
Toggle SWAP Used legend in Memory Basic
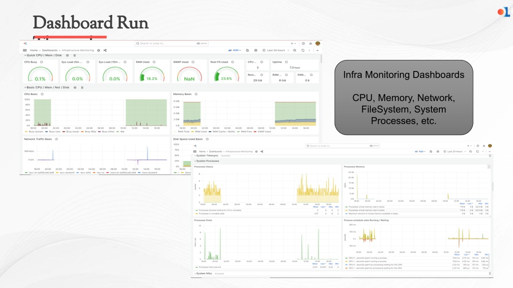pyautogui.click(x=263, y=131)
